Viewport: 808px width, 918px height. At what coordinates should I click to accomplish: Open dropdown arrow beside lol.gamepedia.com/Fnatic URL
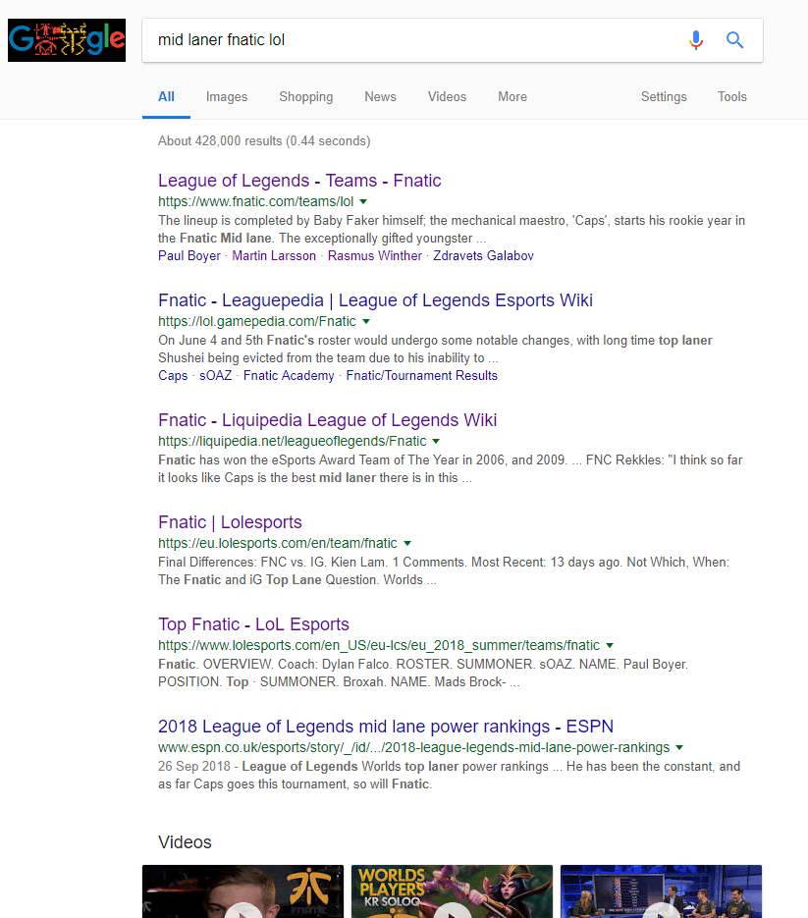tap(366, 321)
